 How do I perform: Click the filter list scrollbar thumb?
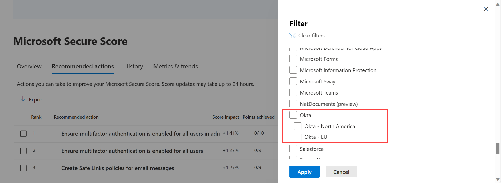[497, 148]
